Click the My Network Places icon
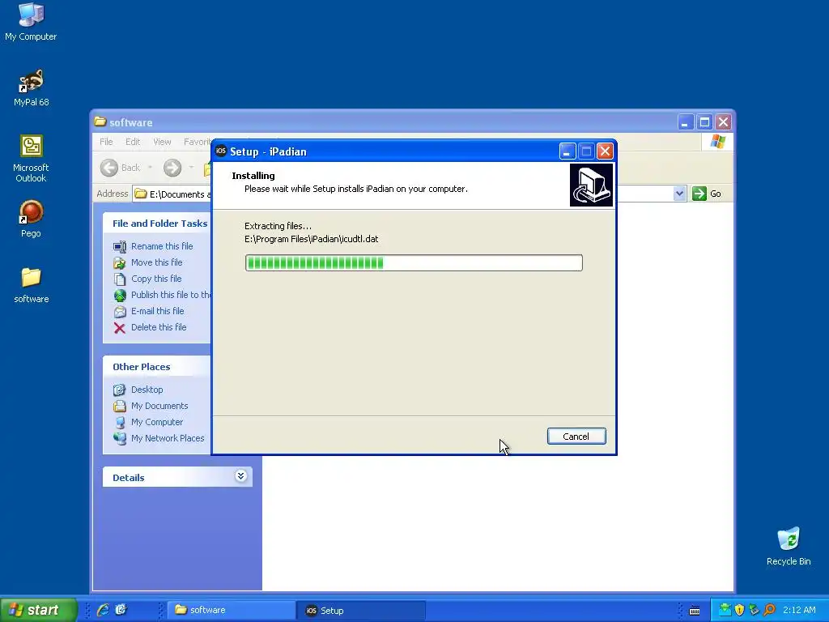Image resolution: width=829 pixels, height=622 pixels. tap(120, 438)
